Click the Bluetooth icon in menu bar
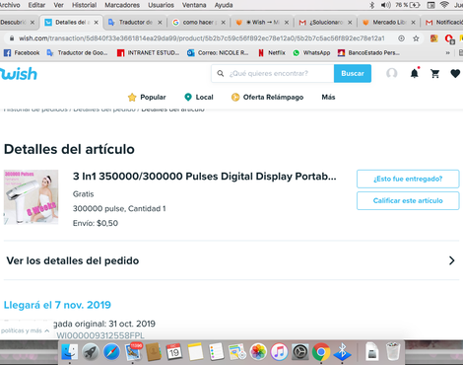This screenshot has height=365, width=463. click(372, 5)
